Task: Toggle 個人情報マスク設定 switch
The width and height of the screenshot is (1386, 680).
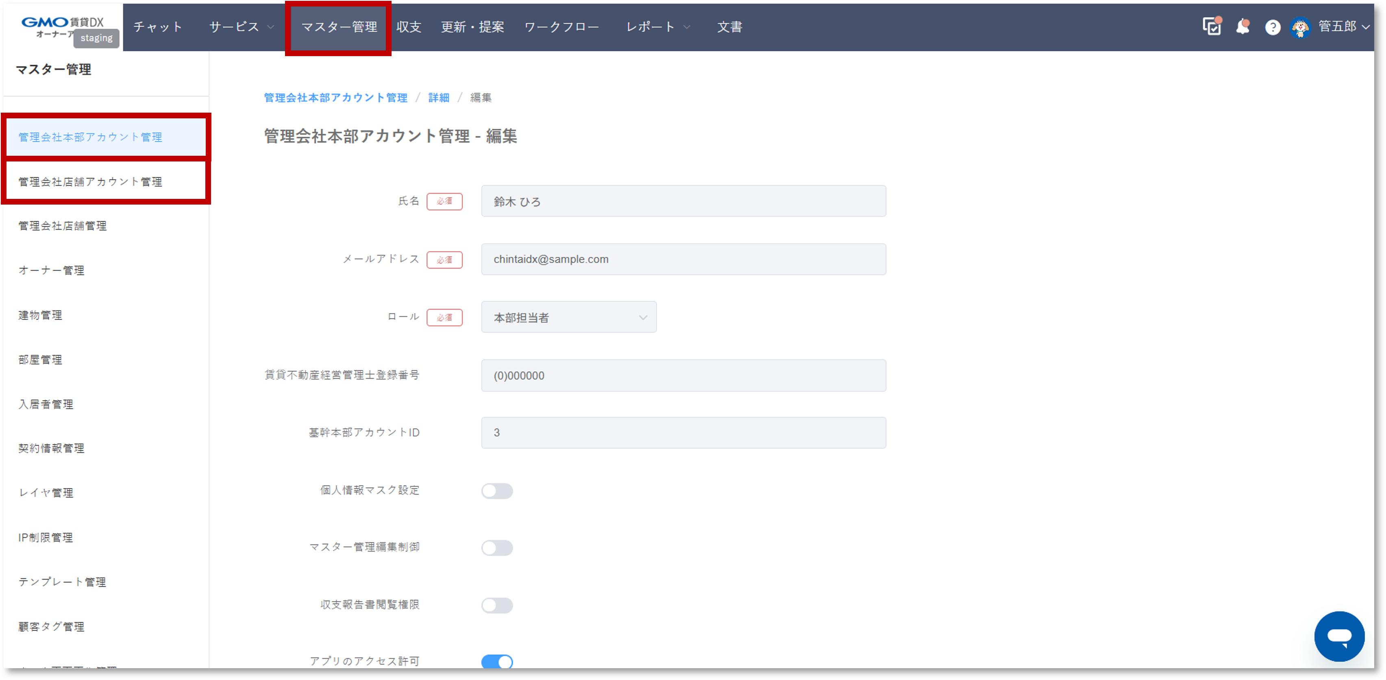Action: [496, 490]
